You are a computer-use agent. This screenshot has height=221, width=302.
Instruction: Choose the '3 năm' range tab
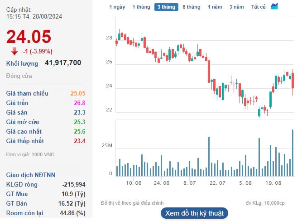point(236,7)
